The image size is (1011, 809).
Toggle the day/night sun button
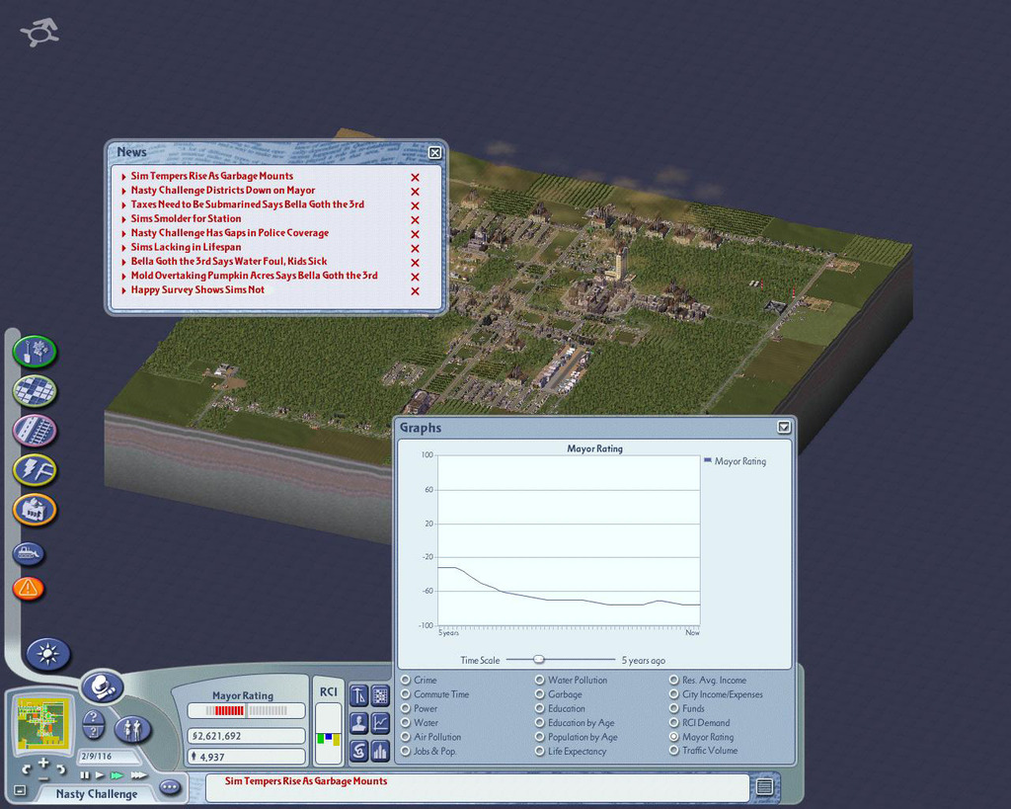(x=47, y=654)
